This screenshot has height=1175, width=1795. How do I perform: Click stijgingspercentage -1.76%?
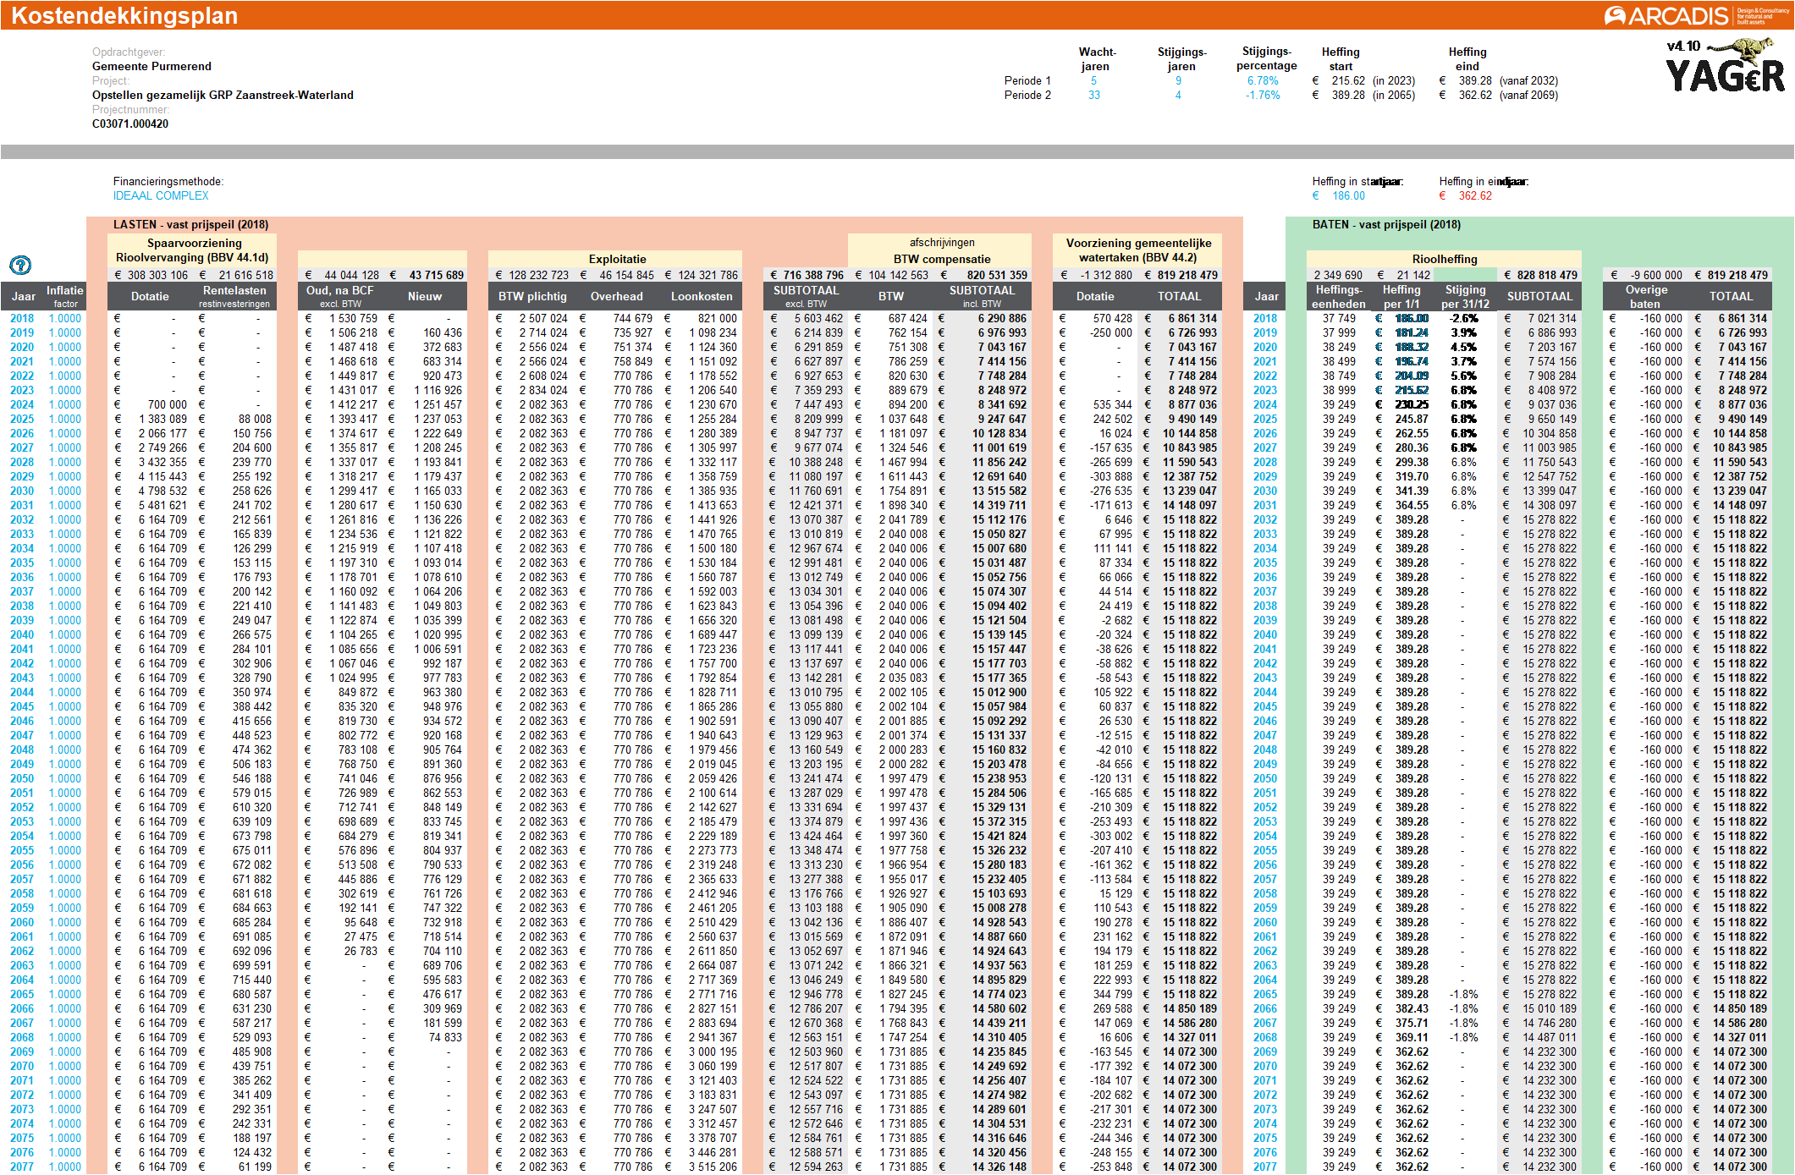(1263, 95)
